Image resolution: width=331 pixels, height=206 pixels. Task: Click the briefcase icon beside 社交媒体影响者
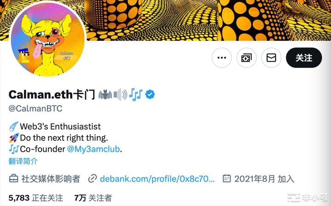pyautogui.click(x=13, y=178)
